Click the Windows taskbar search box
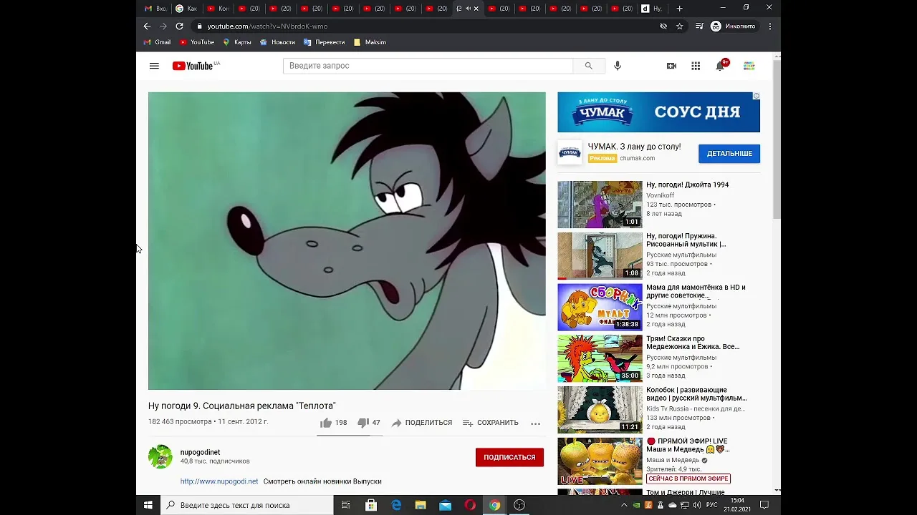Viewport: 917px width, 515px height. tap(247, 505)
